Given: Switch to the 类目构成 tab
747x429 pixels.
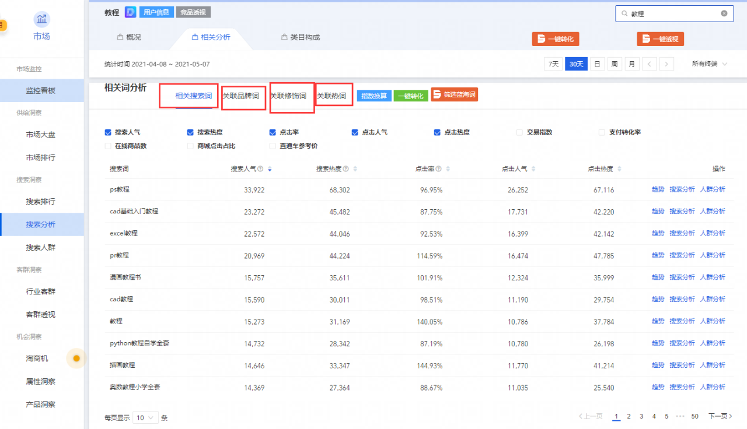Looking at the screenshot, I should click(301, 37).
